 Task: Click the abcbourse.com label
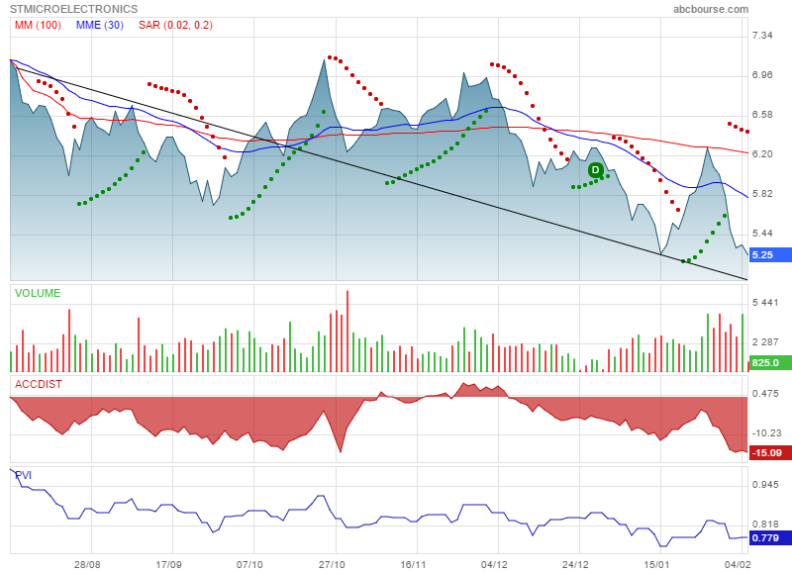coord(711,9)
